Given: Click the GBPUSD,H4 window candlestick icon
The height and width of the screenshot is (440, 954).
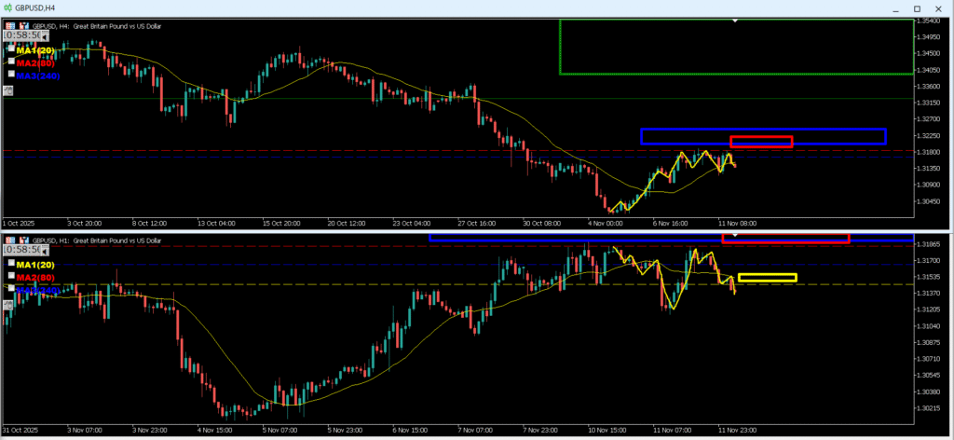Looking at the screenshot, I should (7, 7).
